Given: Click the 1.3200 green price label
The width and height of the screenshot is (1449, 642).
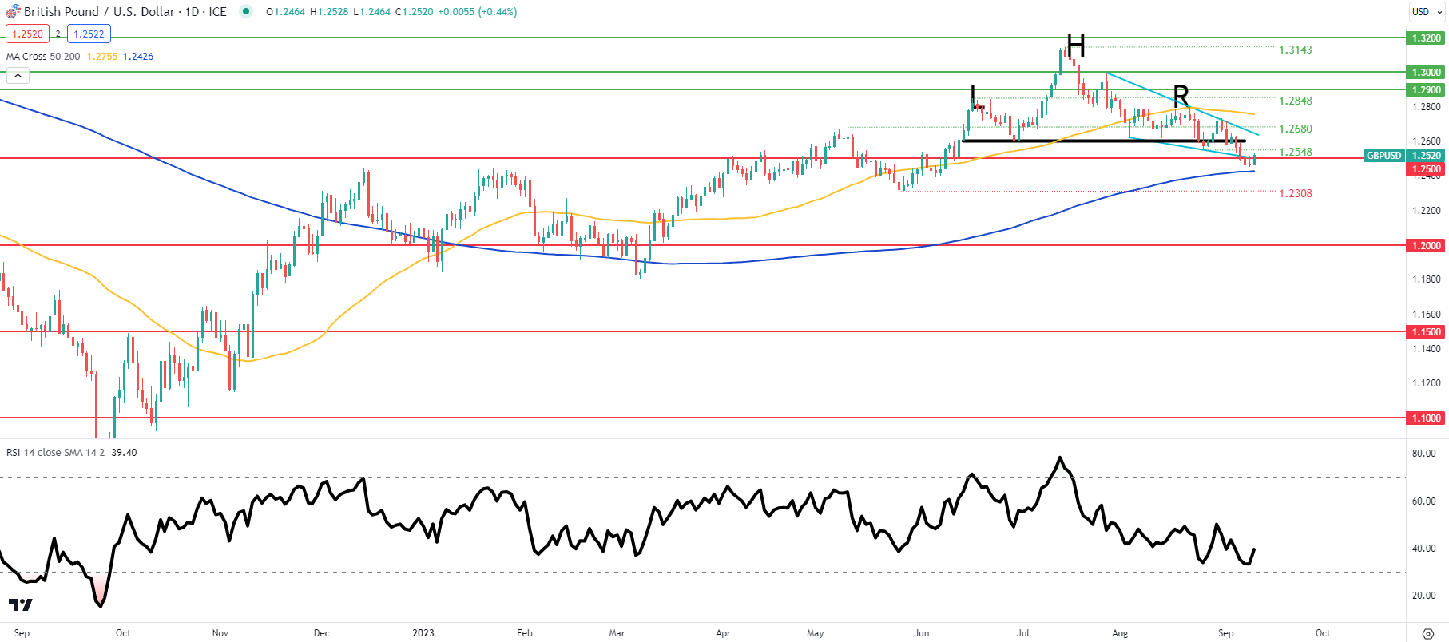Looking at the screenshot, I should click(x=1427, y=38).
